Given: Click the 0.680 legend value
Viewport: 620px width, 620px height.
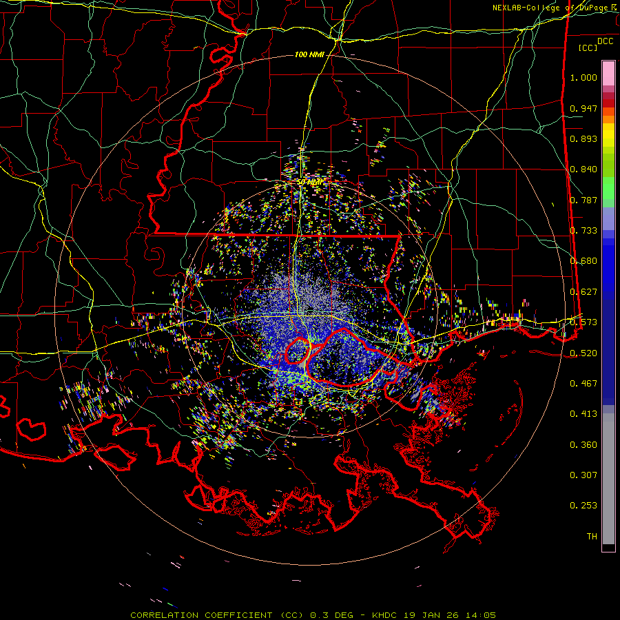Looking at the screenshot, I should [583, 261].
